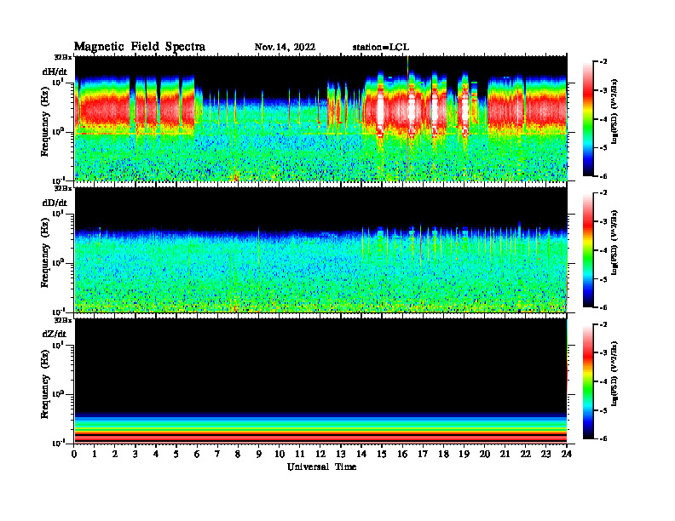Click the hour "6" tick label on the time axis
The height and width of the screenshot is (521, 675).
point(197,454)
